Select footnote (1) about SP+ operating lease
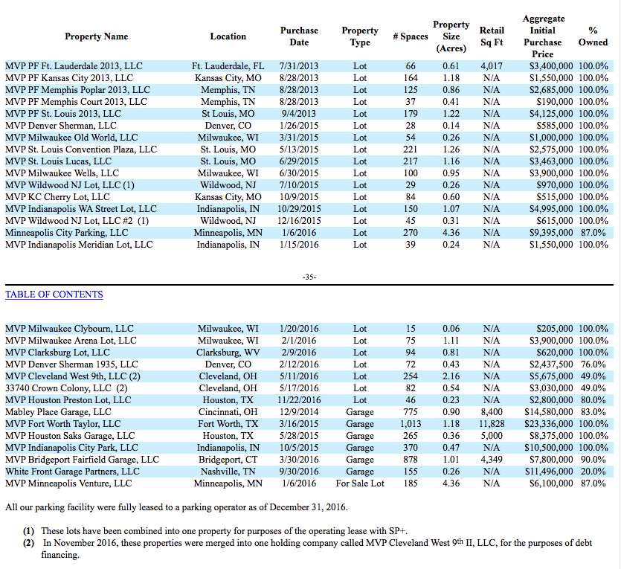 [215, 531]
